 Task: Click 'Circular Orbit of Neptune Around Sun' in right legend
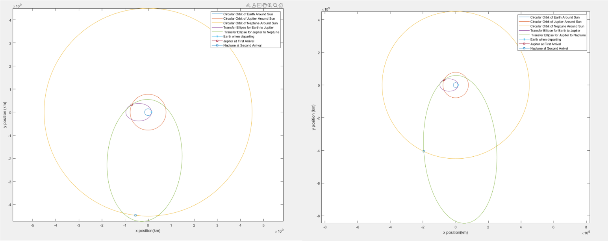[557, 26]
